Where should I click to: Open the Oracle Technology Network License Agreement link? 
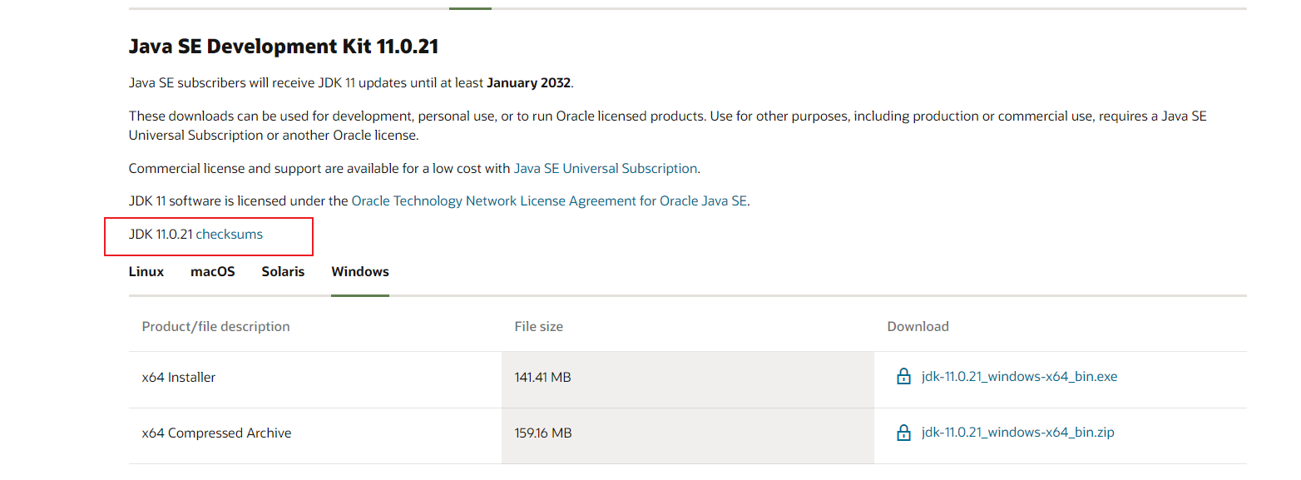click(x=549, y=200)
